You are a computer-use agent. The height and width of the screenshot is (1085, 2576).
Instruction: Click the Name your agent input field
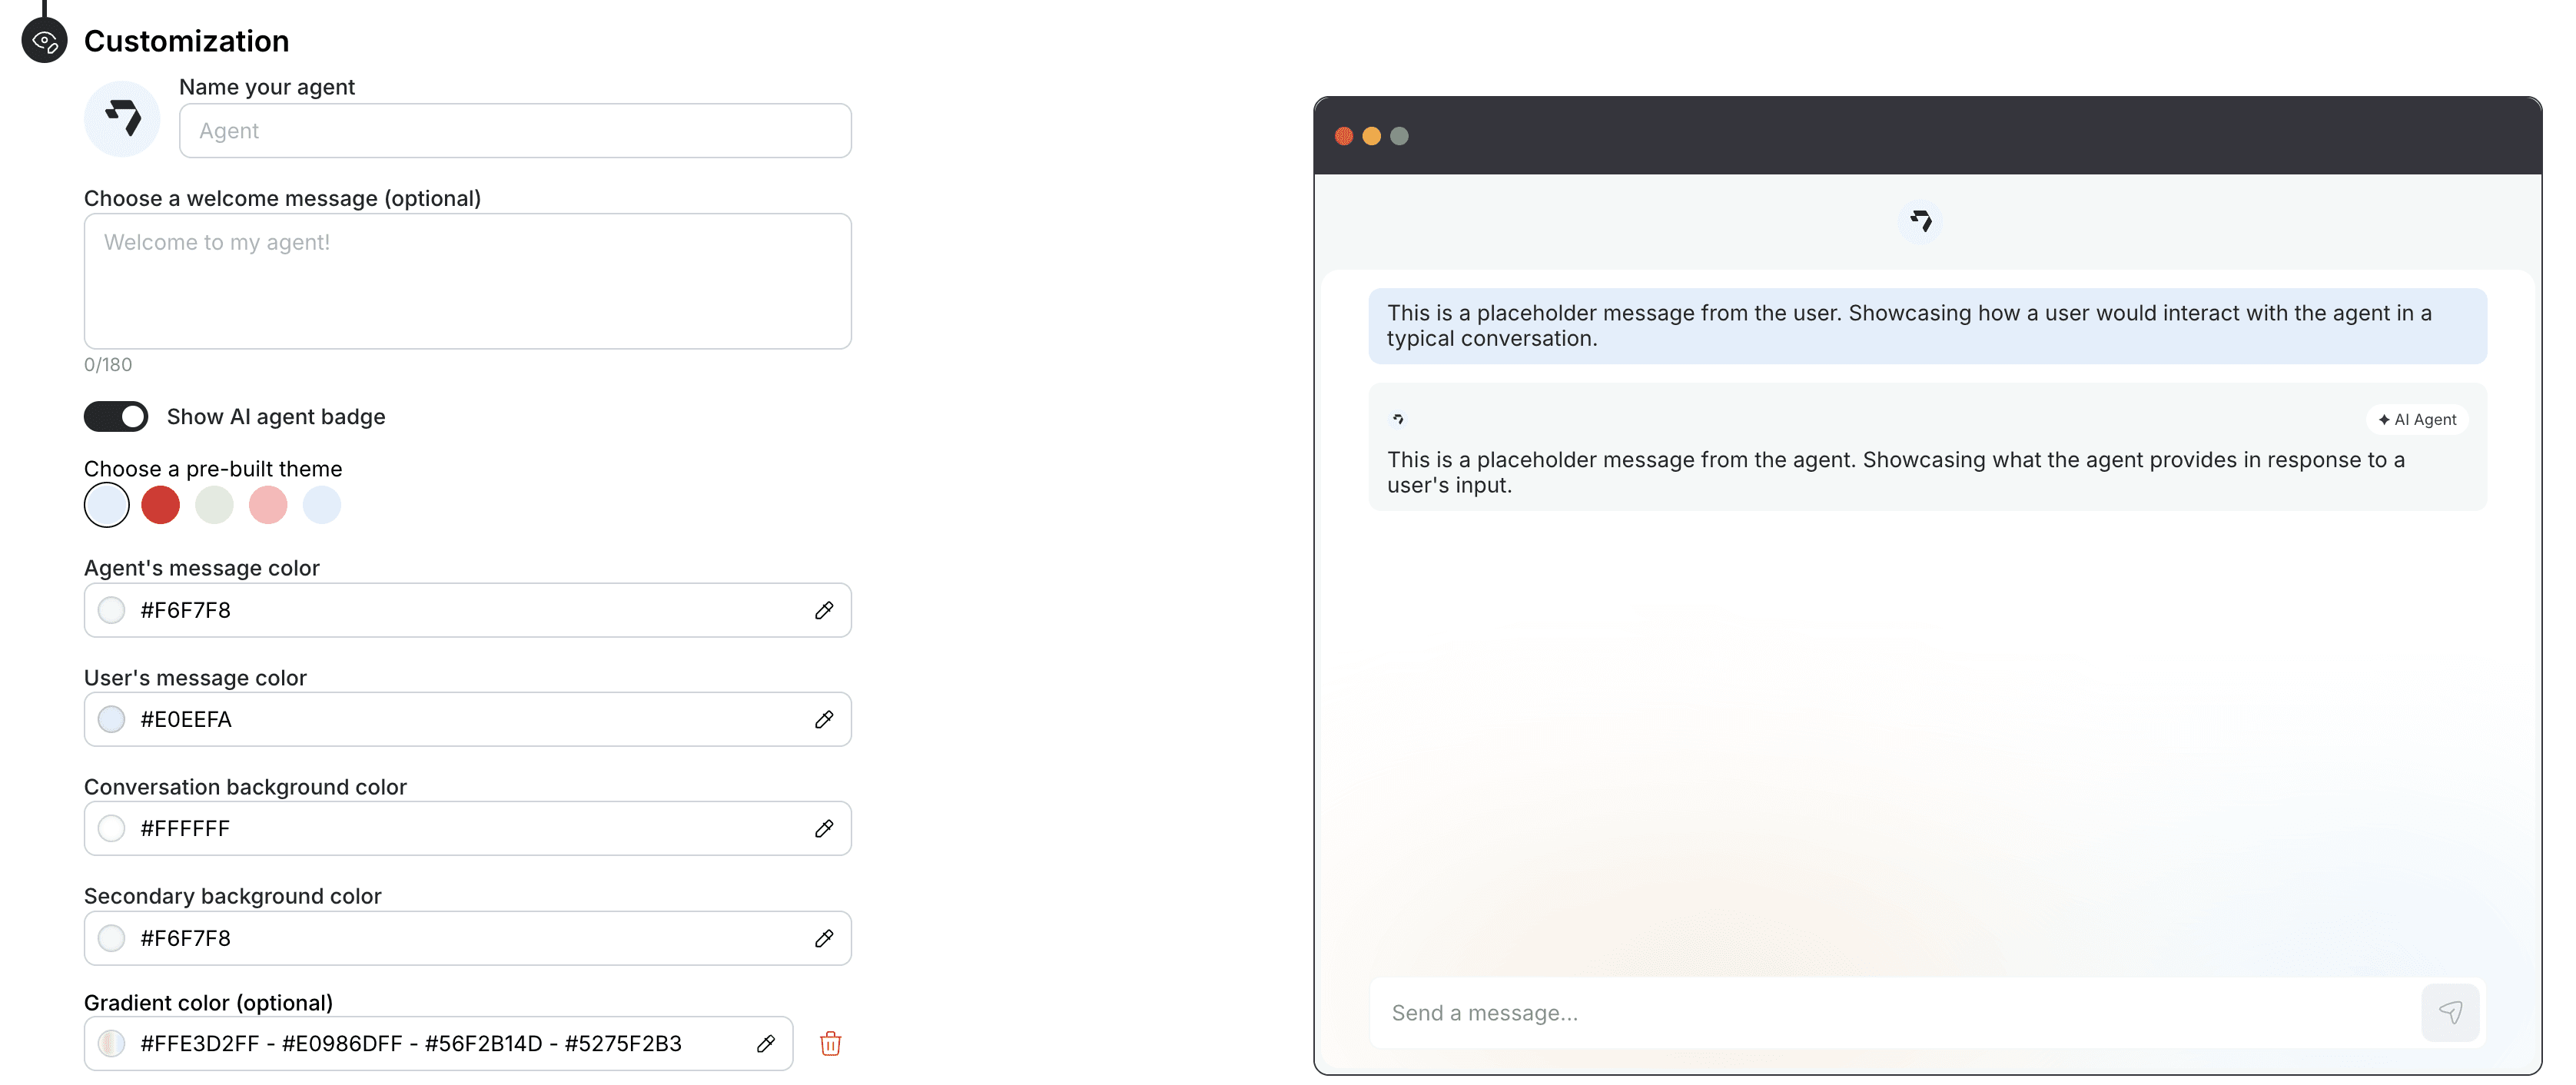click(515, 131)
